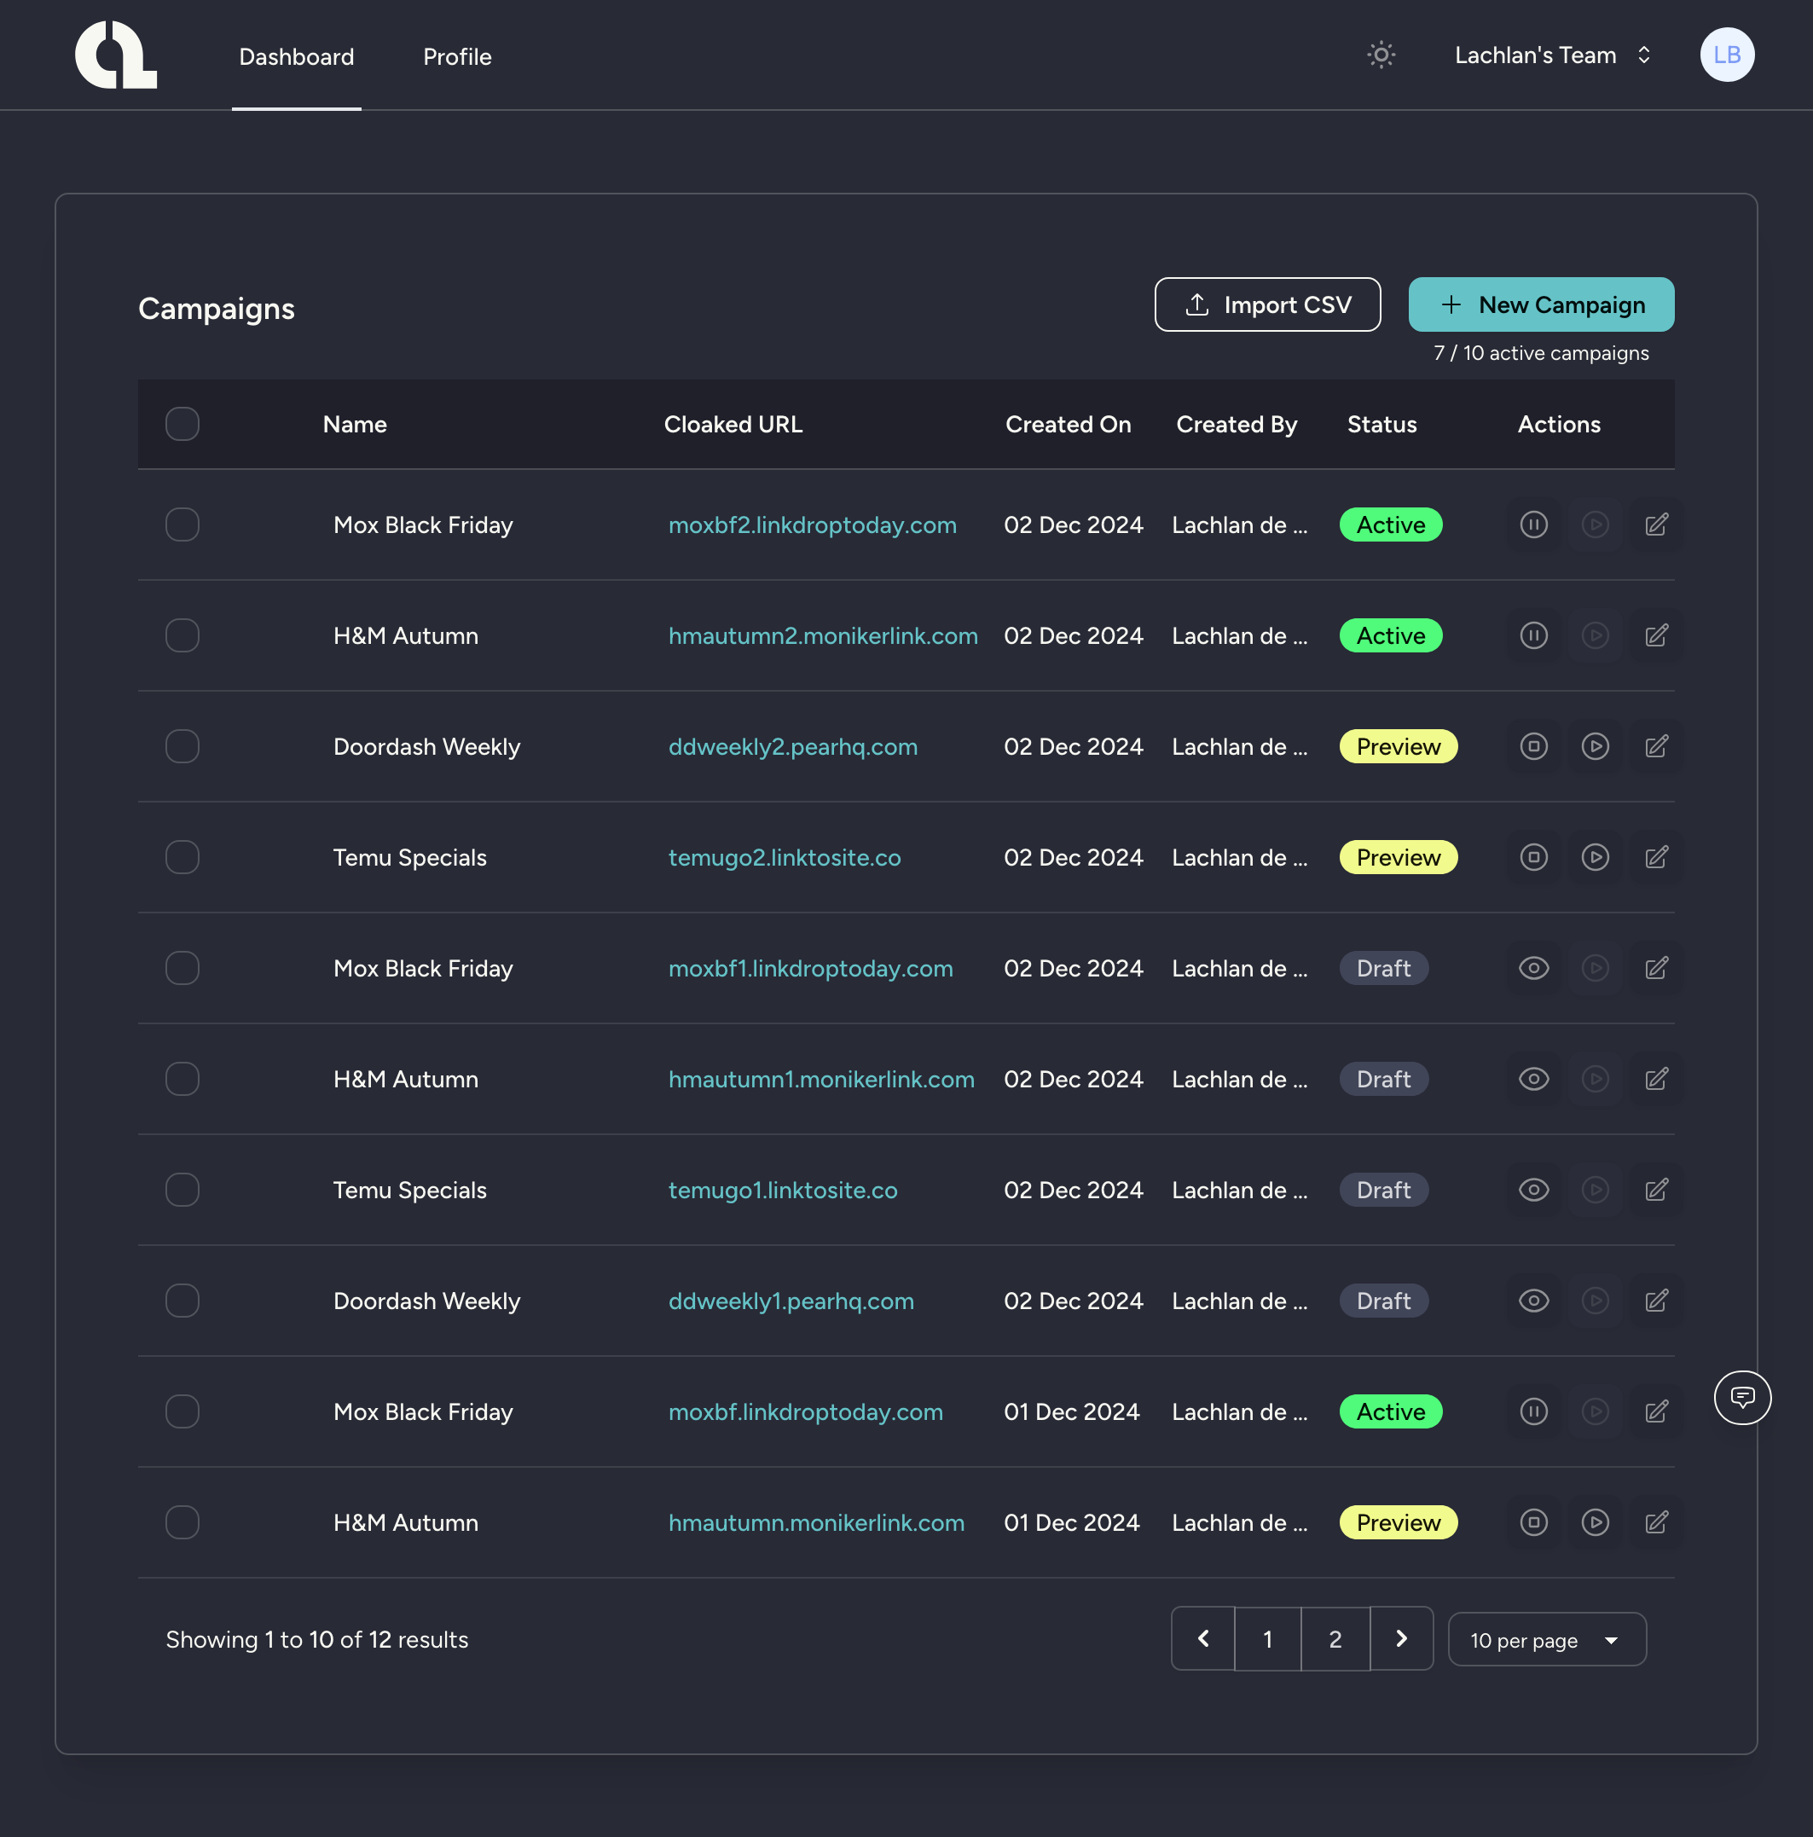Viewport: 1813px width, 1837px height.
Task: Click the edit icon for Temu Specials preview
Action: [x=1655, y=857]
